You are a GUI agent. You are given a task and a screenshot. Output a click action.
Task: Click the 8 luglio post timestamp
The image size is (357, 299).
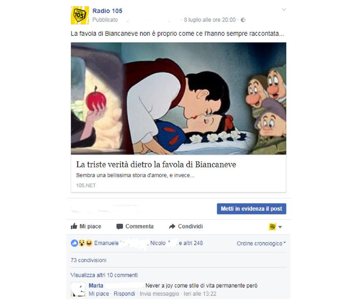pos(210,20)
